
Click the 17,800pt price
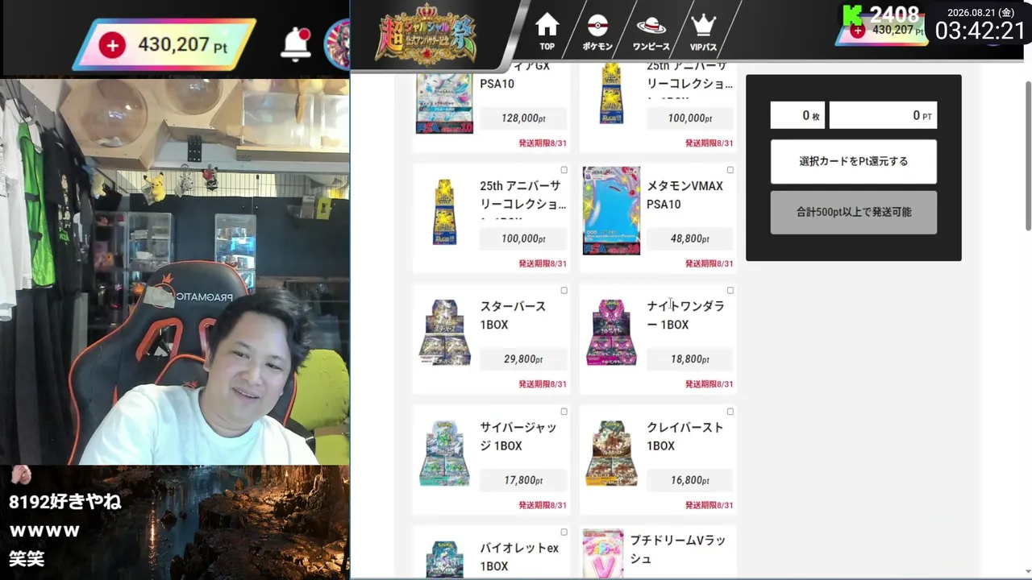tap(523, 481)
